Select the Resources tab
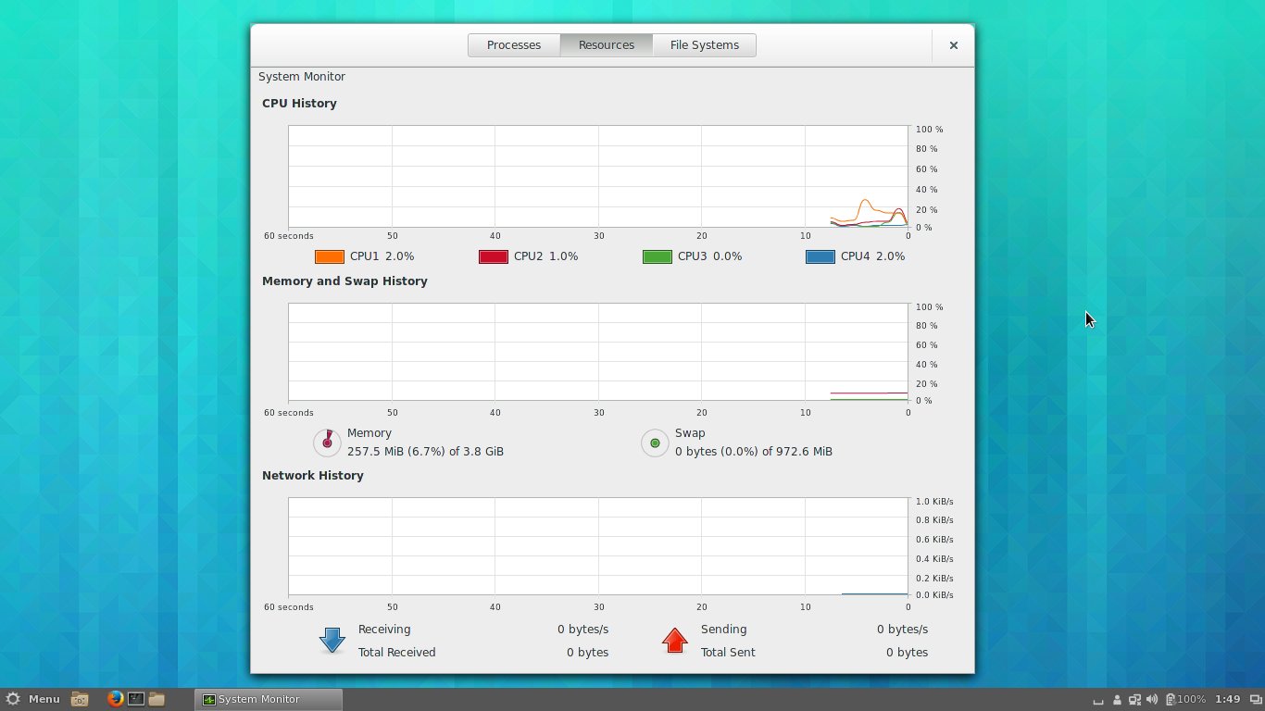Viewport: 1265px width, 711px height. pyautogui.click(x=607, y=45)
